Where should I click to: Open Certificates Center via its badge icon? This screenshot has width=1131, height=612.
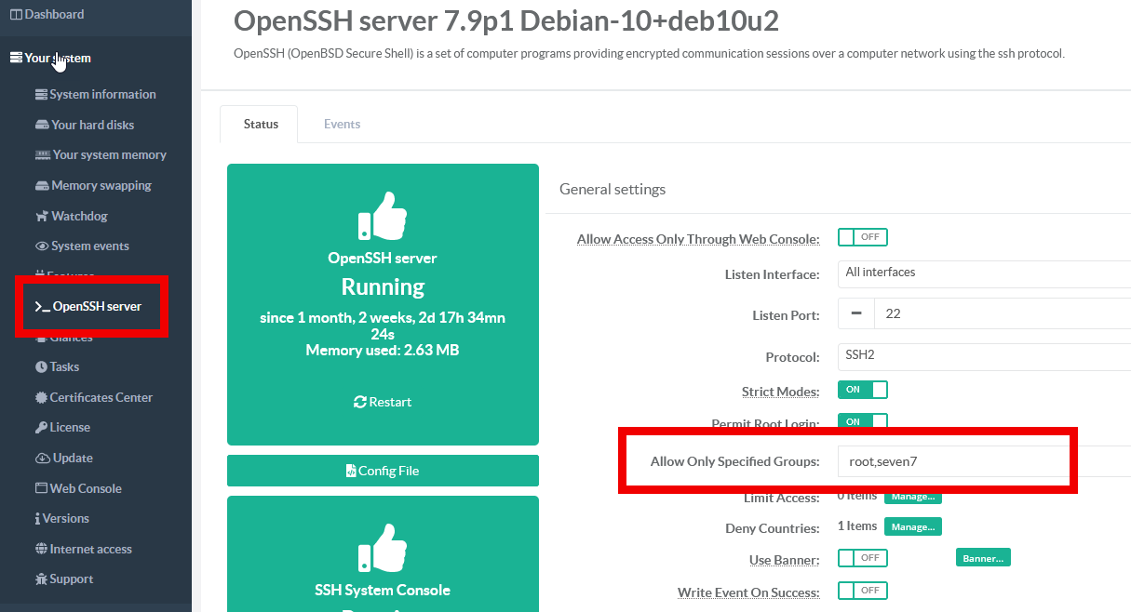(41, 398)
